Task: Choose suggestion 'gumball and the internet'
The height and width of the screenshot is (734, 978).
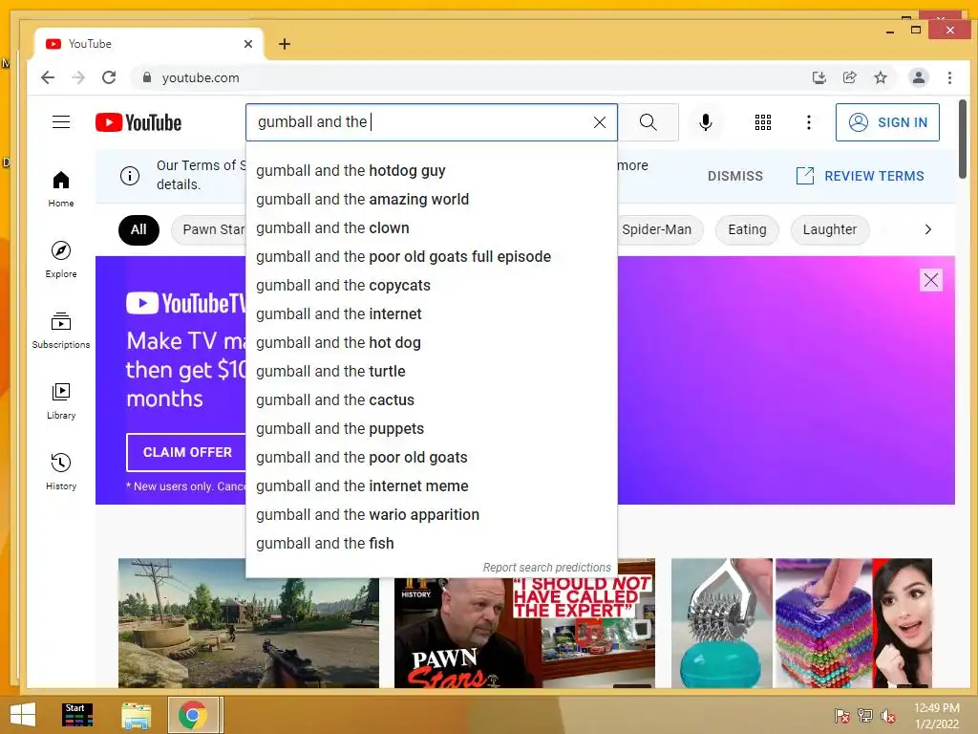Action: click(x=432, y=314)
